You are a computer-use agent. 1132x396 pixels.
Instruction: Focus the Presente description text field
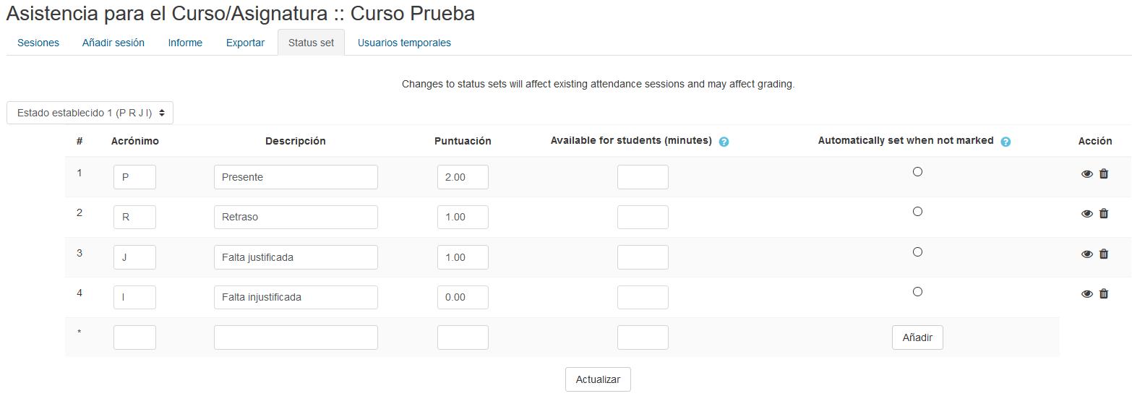(296, 177)
